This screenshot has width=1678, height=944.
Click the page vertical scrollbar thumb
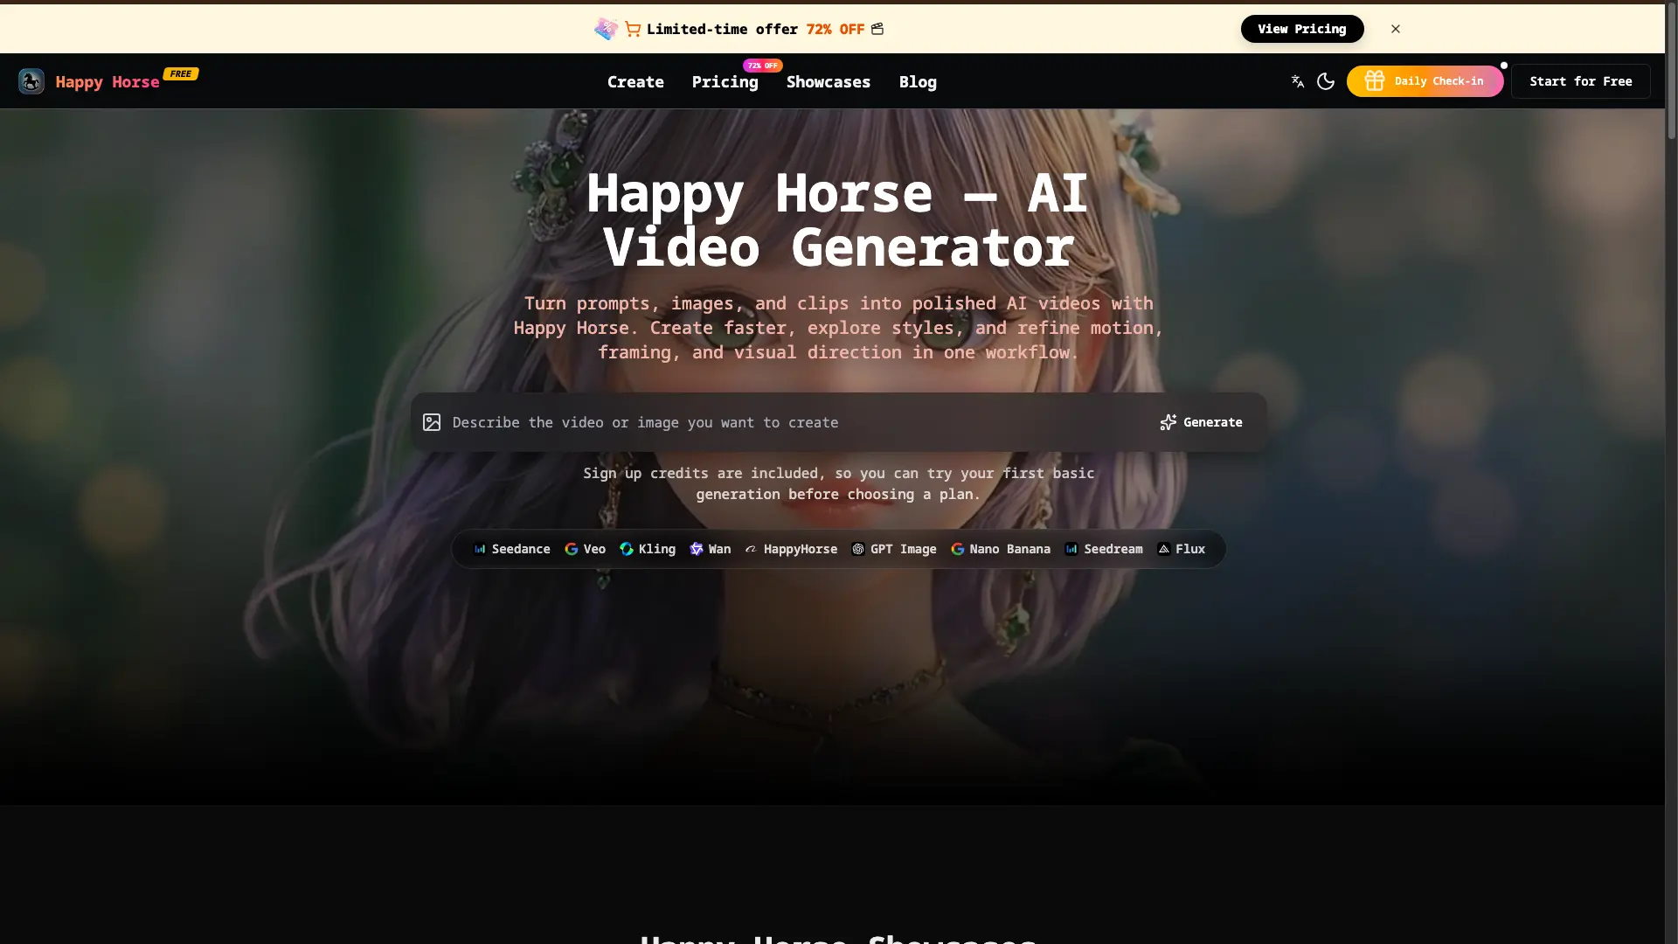click(1671, 72)
